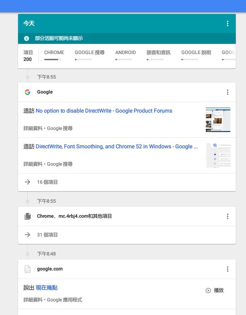Click the document icon beside google.com
Viewport: 246px width, 315px height.
tap(28, 269)
